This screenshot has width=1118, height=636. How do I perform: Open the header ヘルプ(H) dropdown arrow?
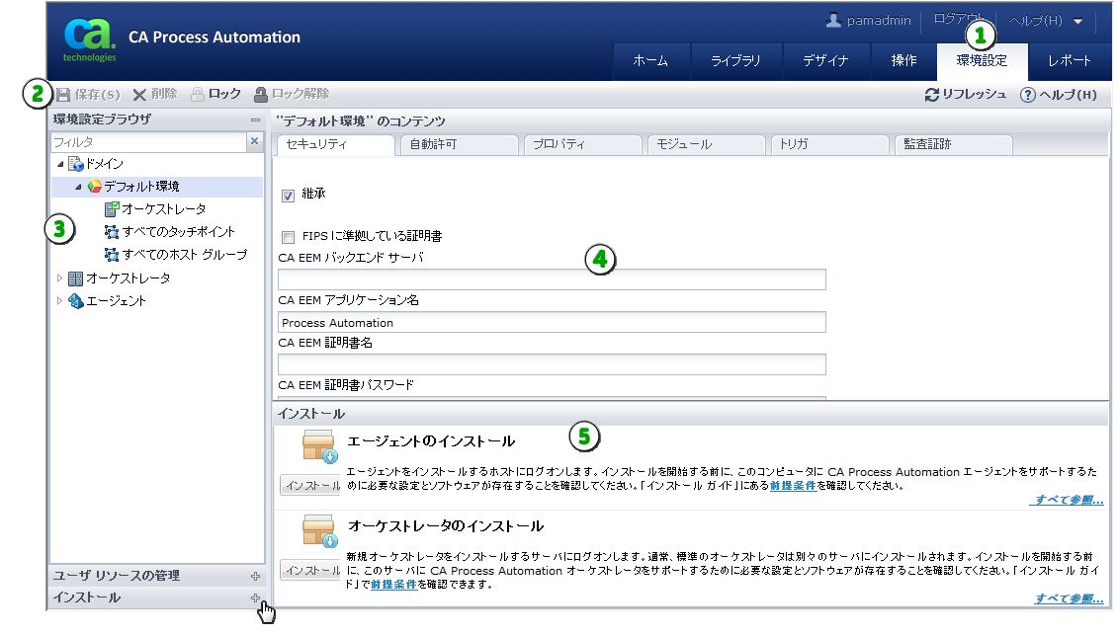click(x=1078, y=22)
